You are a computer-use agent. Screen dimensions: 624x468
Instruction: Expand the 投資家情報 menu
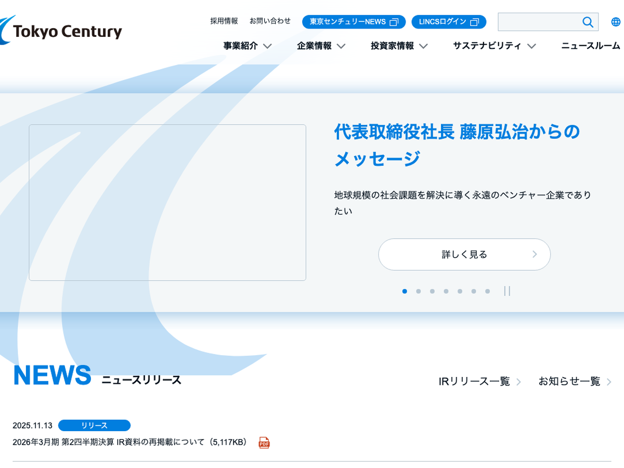399,46
